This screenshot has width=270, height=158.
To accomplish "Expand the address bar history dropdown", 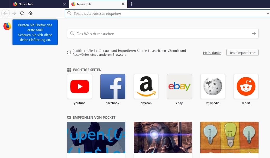I will point(268,13).
